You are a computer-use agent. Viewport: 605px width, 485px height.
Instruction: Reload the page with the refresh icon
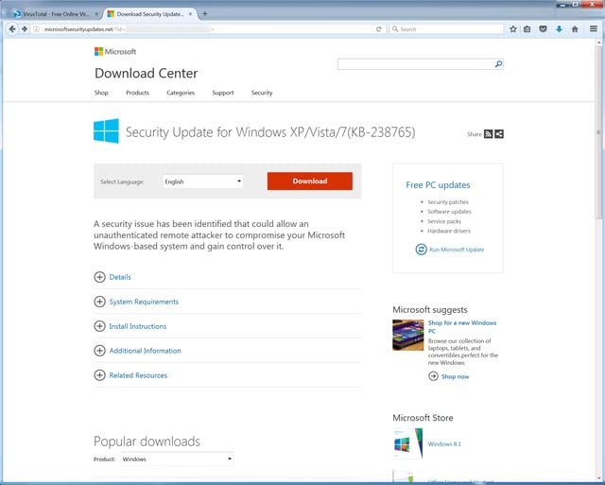[x=379, y=29]
